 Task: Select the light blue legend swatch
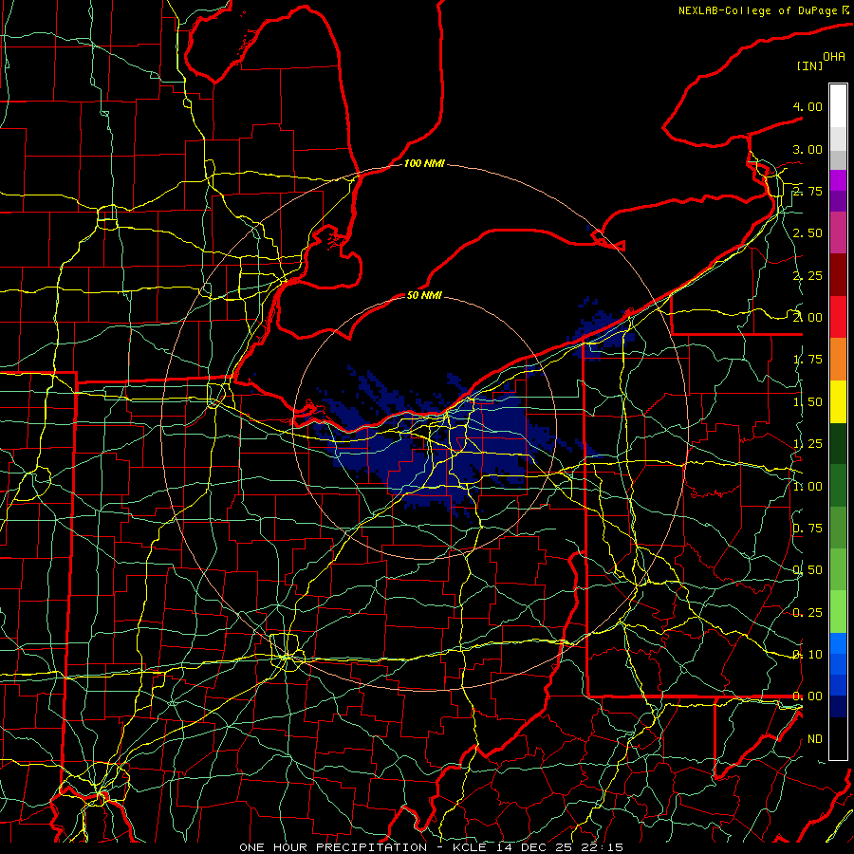click(x=838, y=643)
